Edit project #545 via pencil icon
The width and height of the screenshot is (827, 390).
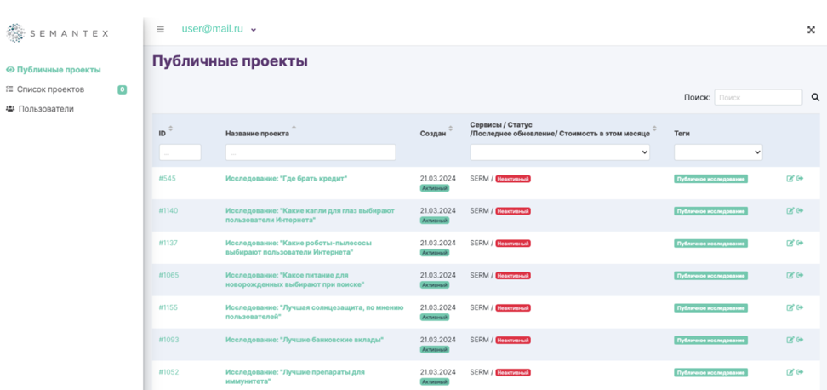click(x=790, y=178)
